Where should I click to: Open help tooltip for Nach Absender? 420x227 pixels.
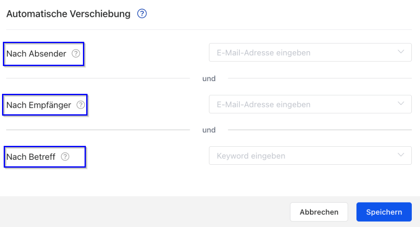point(76,53)
